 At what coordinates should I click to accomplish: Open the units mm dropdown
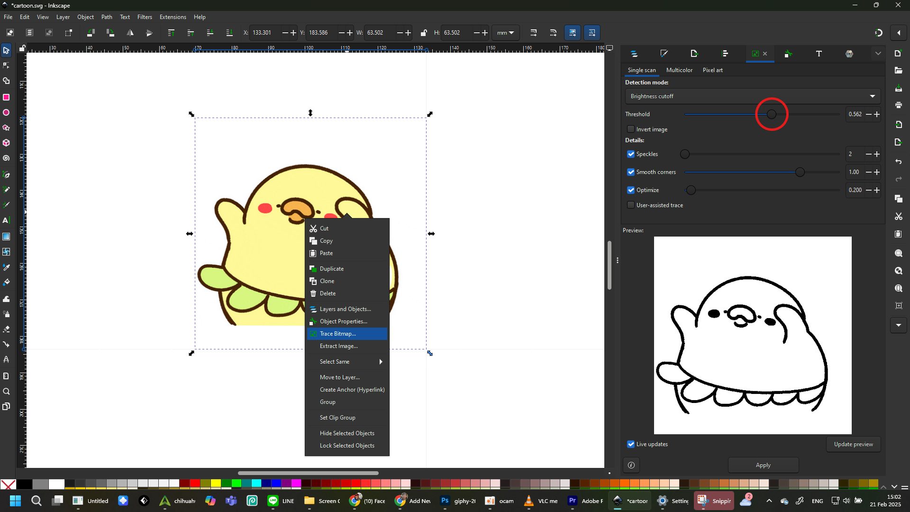[x=505, y=33]
